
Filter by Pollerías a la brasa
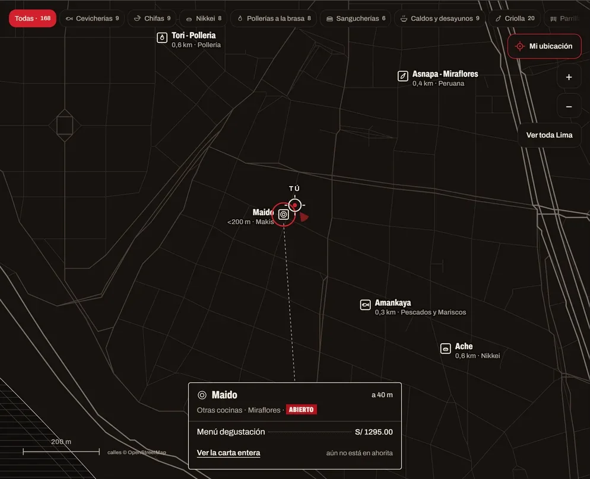274,18
